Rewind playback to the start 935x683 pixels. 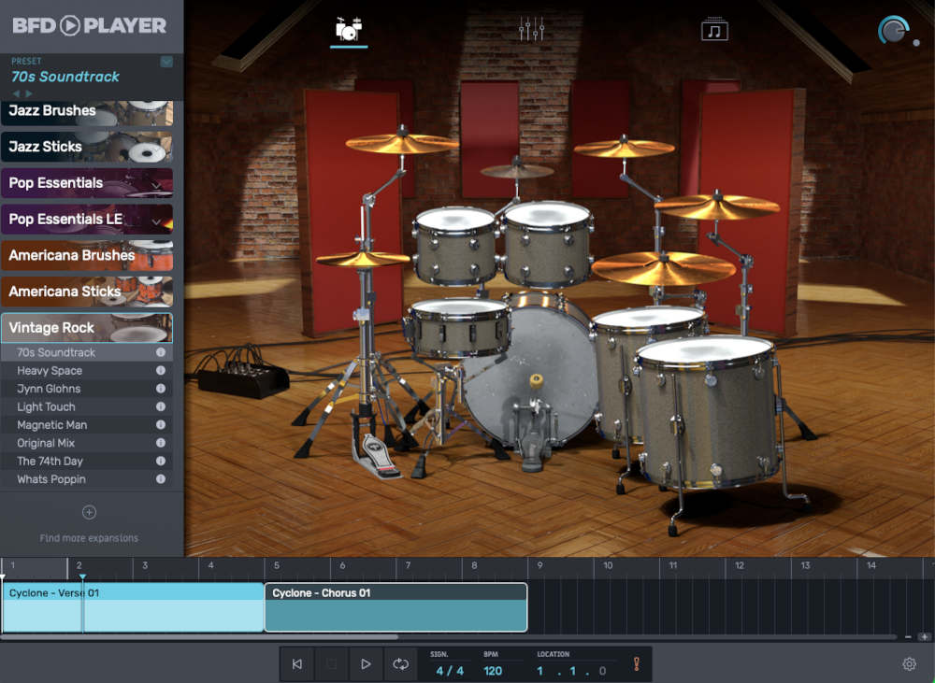[x=296, y=663]
